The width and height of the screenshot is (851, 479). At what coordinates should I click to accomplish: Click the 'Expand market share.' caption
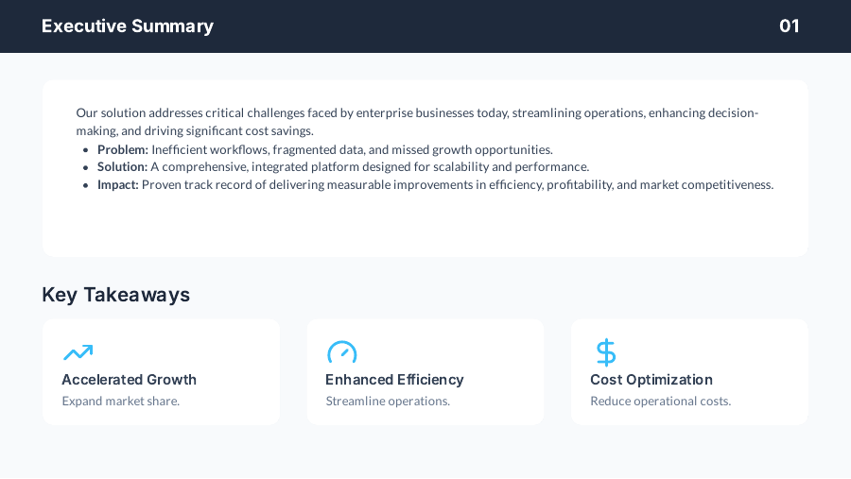(x=120, y=402)
